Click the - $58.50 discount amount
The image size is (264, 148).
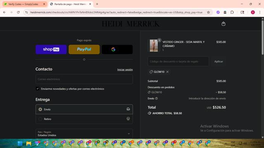point(221,92)
